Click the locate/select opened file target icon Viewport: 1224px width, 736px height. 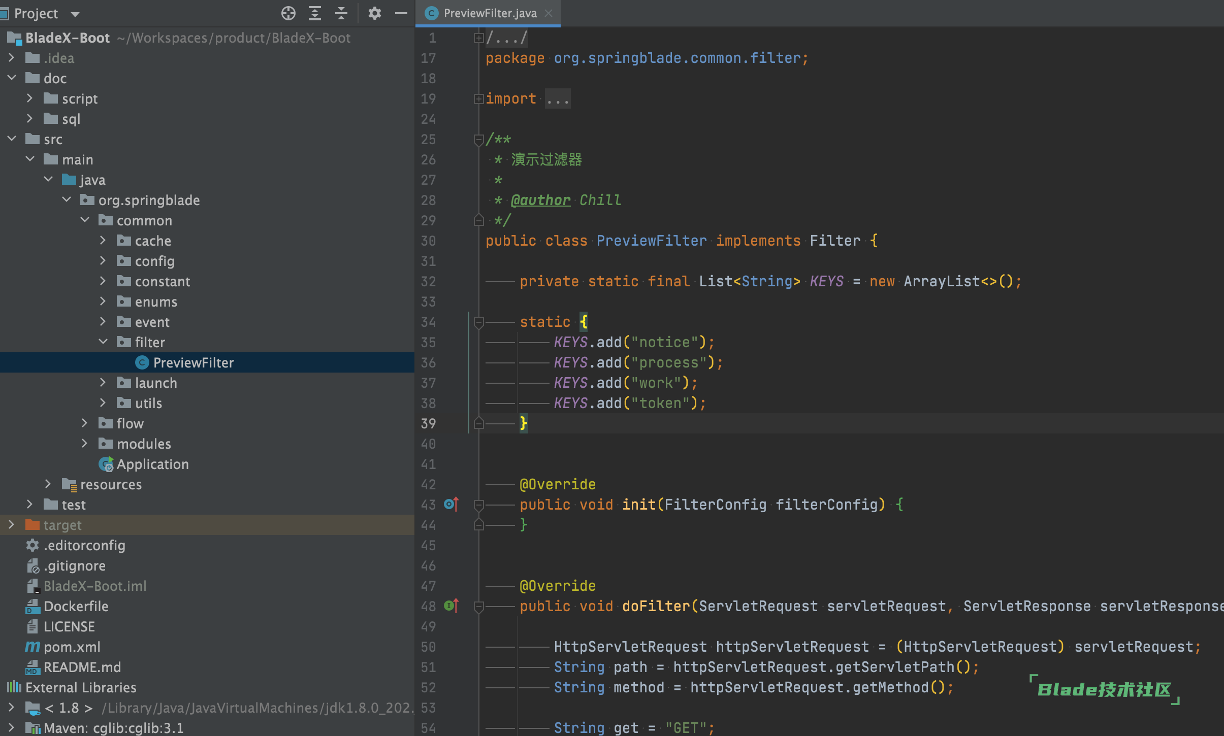tap(288, 13)
